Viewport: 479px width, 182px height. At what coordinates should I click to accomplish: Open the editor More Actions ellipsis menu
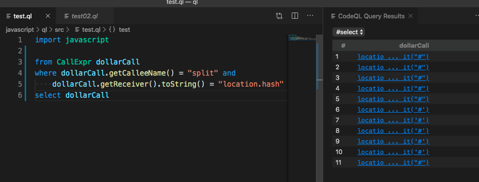point(310,16)
